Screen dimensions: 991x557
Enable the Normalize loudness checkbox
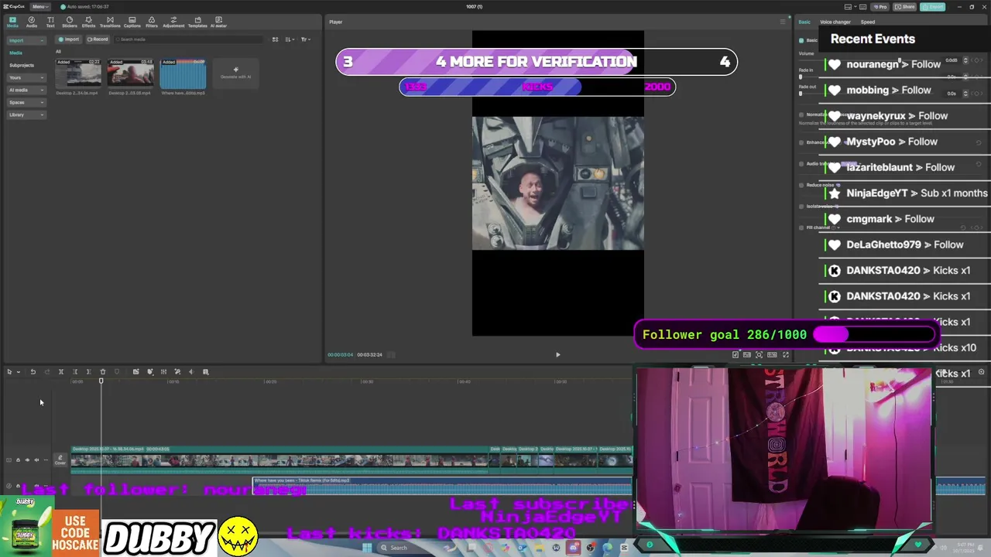801,114
